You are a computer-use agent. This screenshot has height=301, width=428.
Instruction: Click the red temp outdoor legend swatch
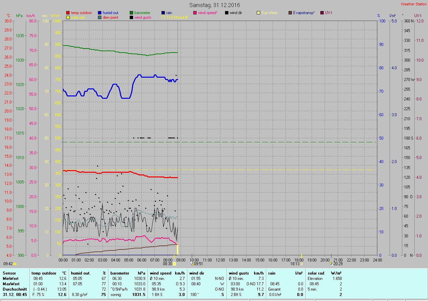pyautogui.click(x=68, y=13)
